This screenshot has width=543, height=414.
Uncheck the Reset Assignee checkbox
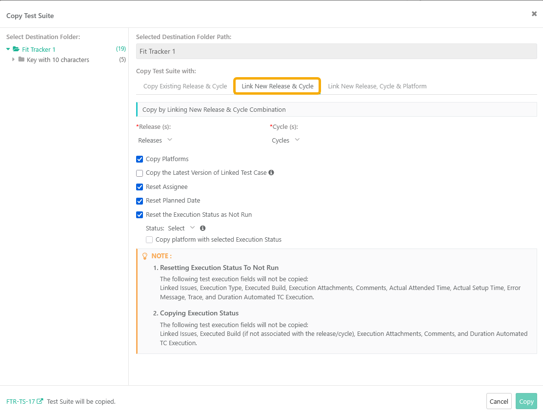pos(140,187)
